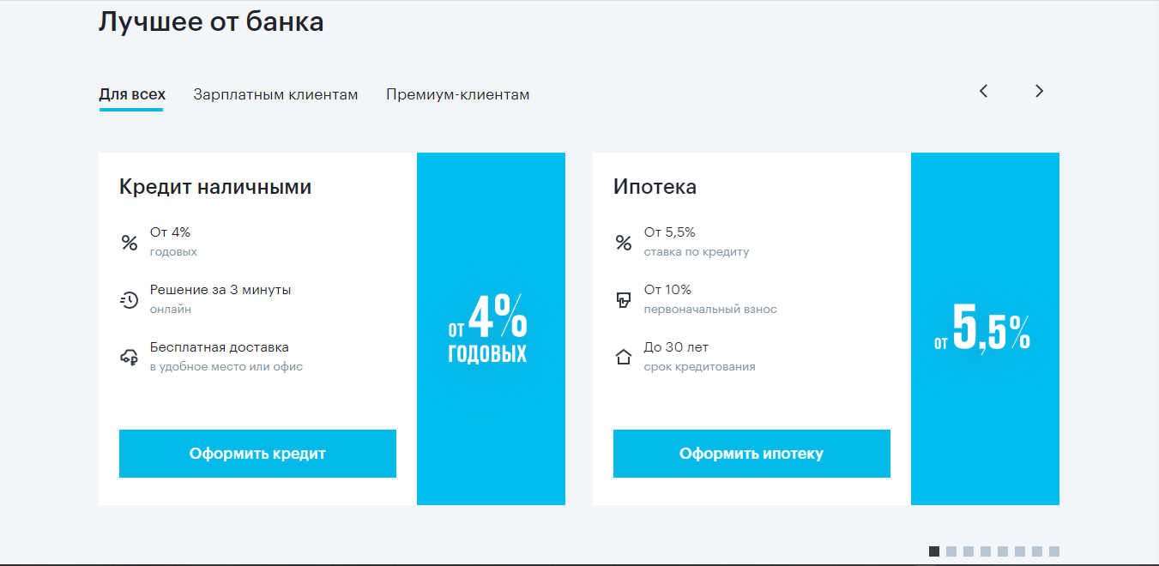Jump to the last carousel pagination dot

pyautogui.click(x=1054, y=551)
